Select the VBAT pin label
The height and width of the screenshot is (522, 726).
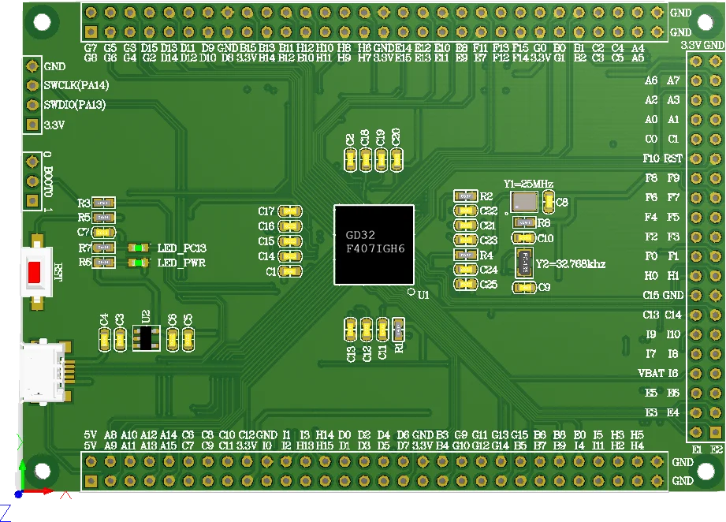pyautogui.click(x=653, y=372)
